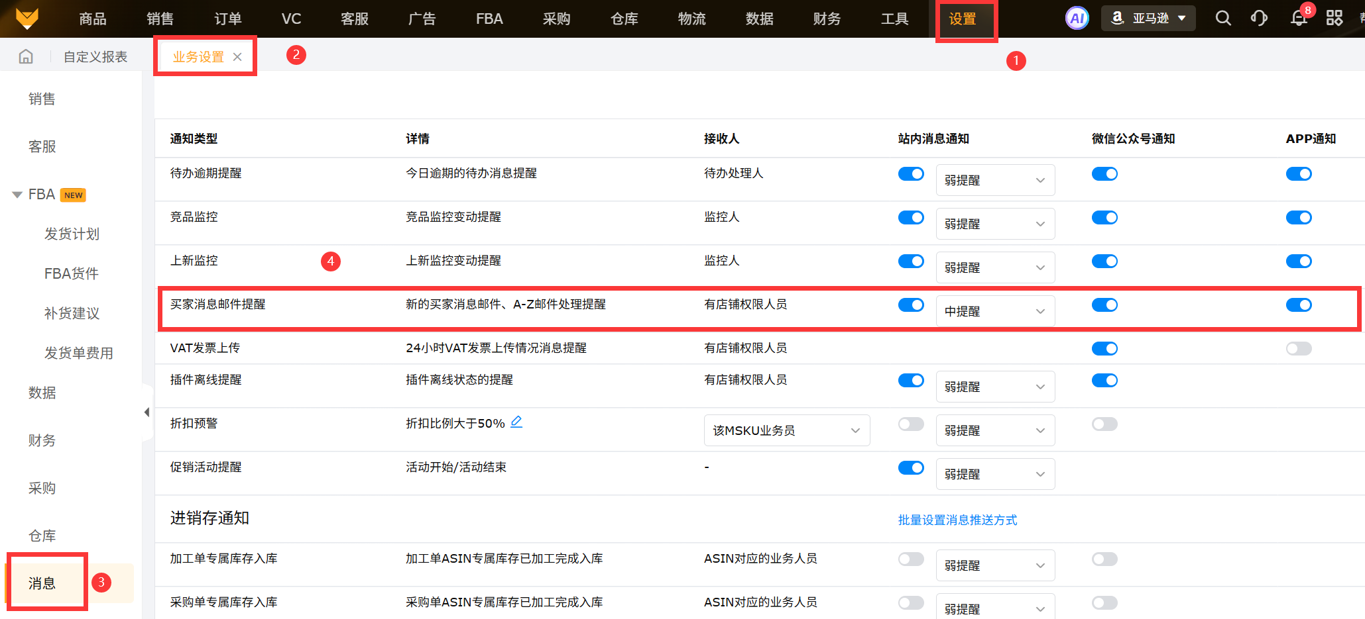Enable 微信公众号通知 for 加工单专属库存入库
This screenshot has height=619, width=1365.
coord(1104,559)
